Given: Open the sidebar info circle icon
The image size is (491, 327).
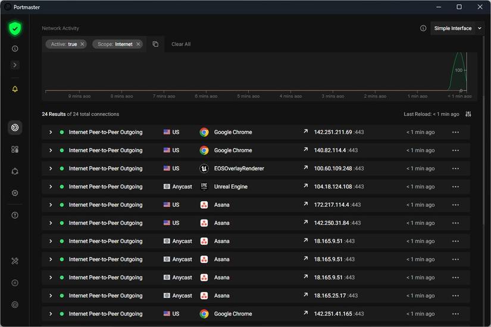Looking at the screenshot, I should click(15, 49).
